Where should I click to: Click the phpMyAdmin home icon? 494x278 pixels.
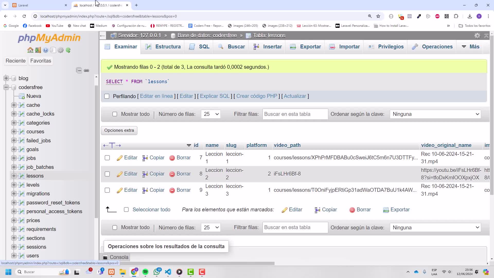pos(30,50)
